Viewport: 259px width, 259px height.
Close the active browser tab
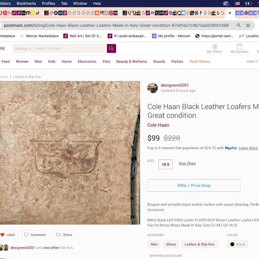(230, 13)
